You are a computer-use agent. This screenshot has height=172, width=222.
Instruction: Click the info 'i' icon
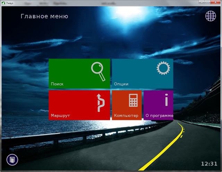[166, 101]
